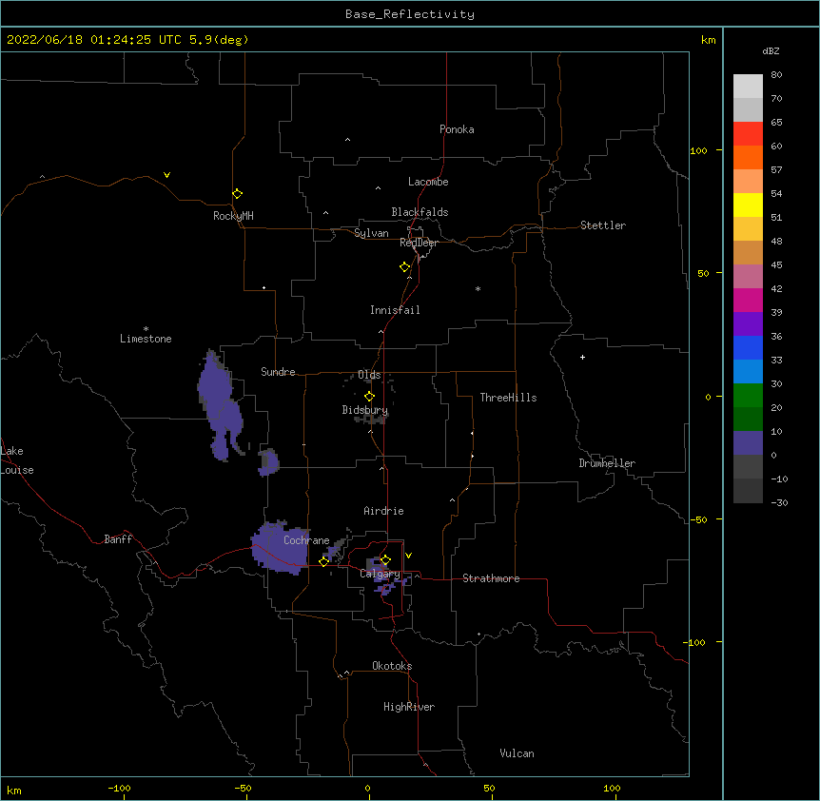
Task: Click the Strathmore label
Action: click(491, 578)
